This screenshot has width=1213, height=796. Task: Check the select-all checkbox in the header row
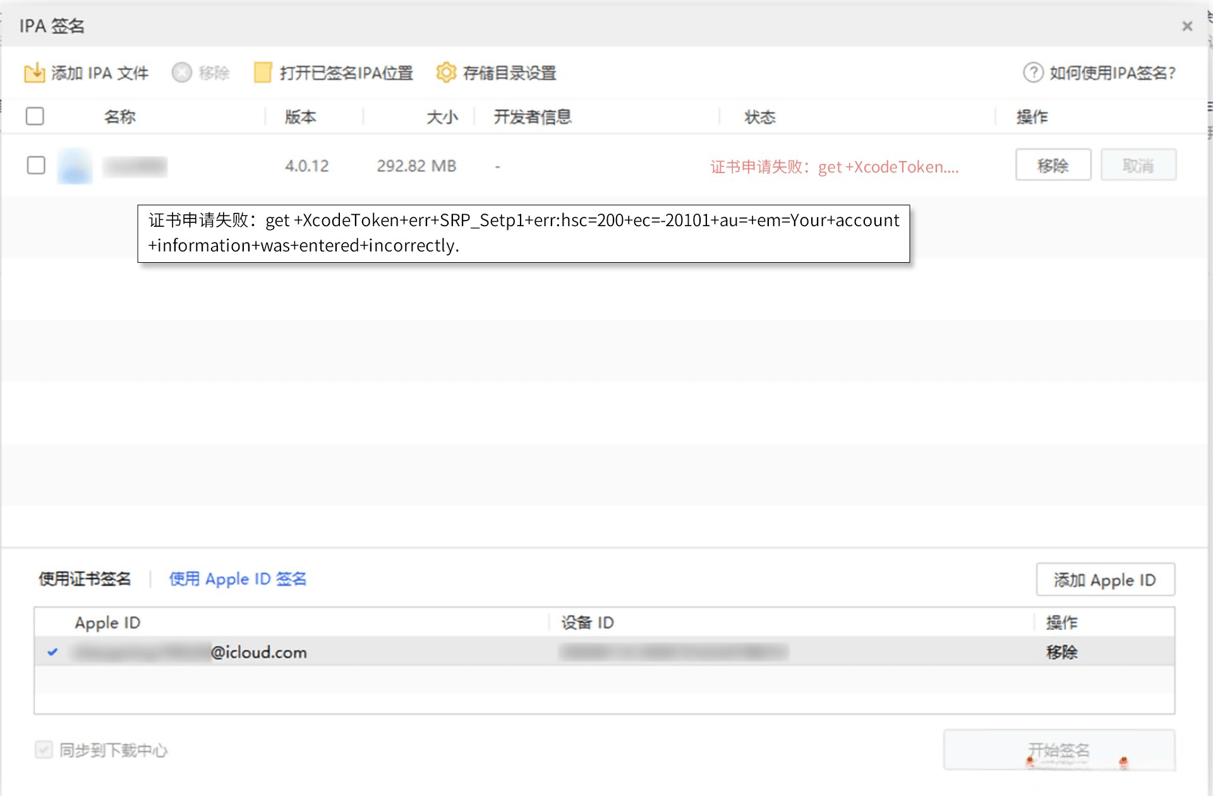coord(35,116)
